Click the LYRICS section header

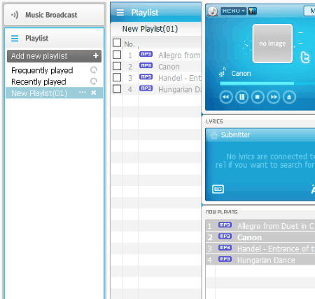tap(214, 121)
